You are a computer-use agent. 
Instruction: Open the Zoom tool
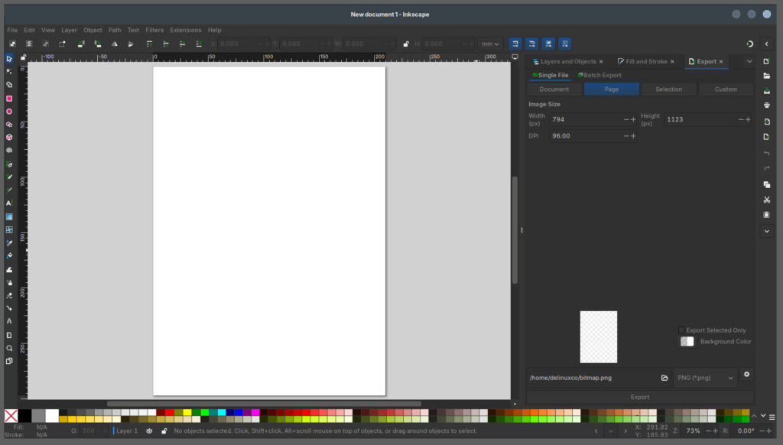(x=8, y=347)
